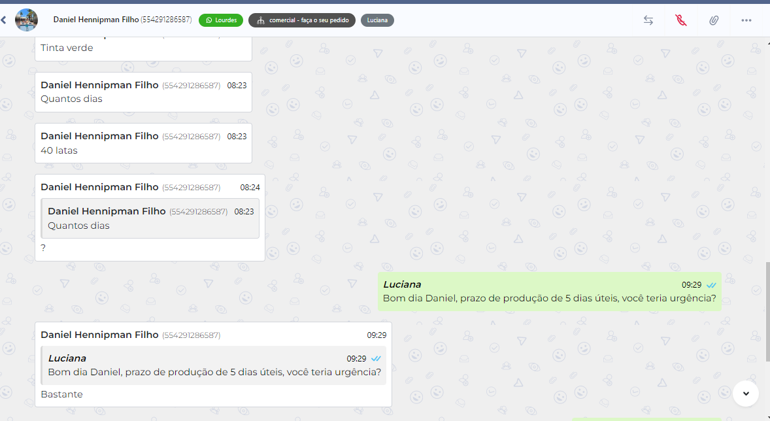Click the standalone 'Quantos dias' message at 08:23
Image resolution: width=770 pixels, height=421 pixels.
(x=142, y=92)
